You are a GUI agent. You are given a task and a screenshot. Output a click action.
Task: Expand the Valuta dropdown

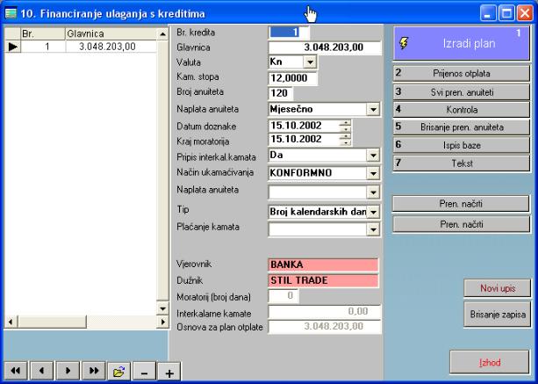(x=310, y=62)
